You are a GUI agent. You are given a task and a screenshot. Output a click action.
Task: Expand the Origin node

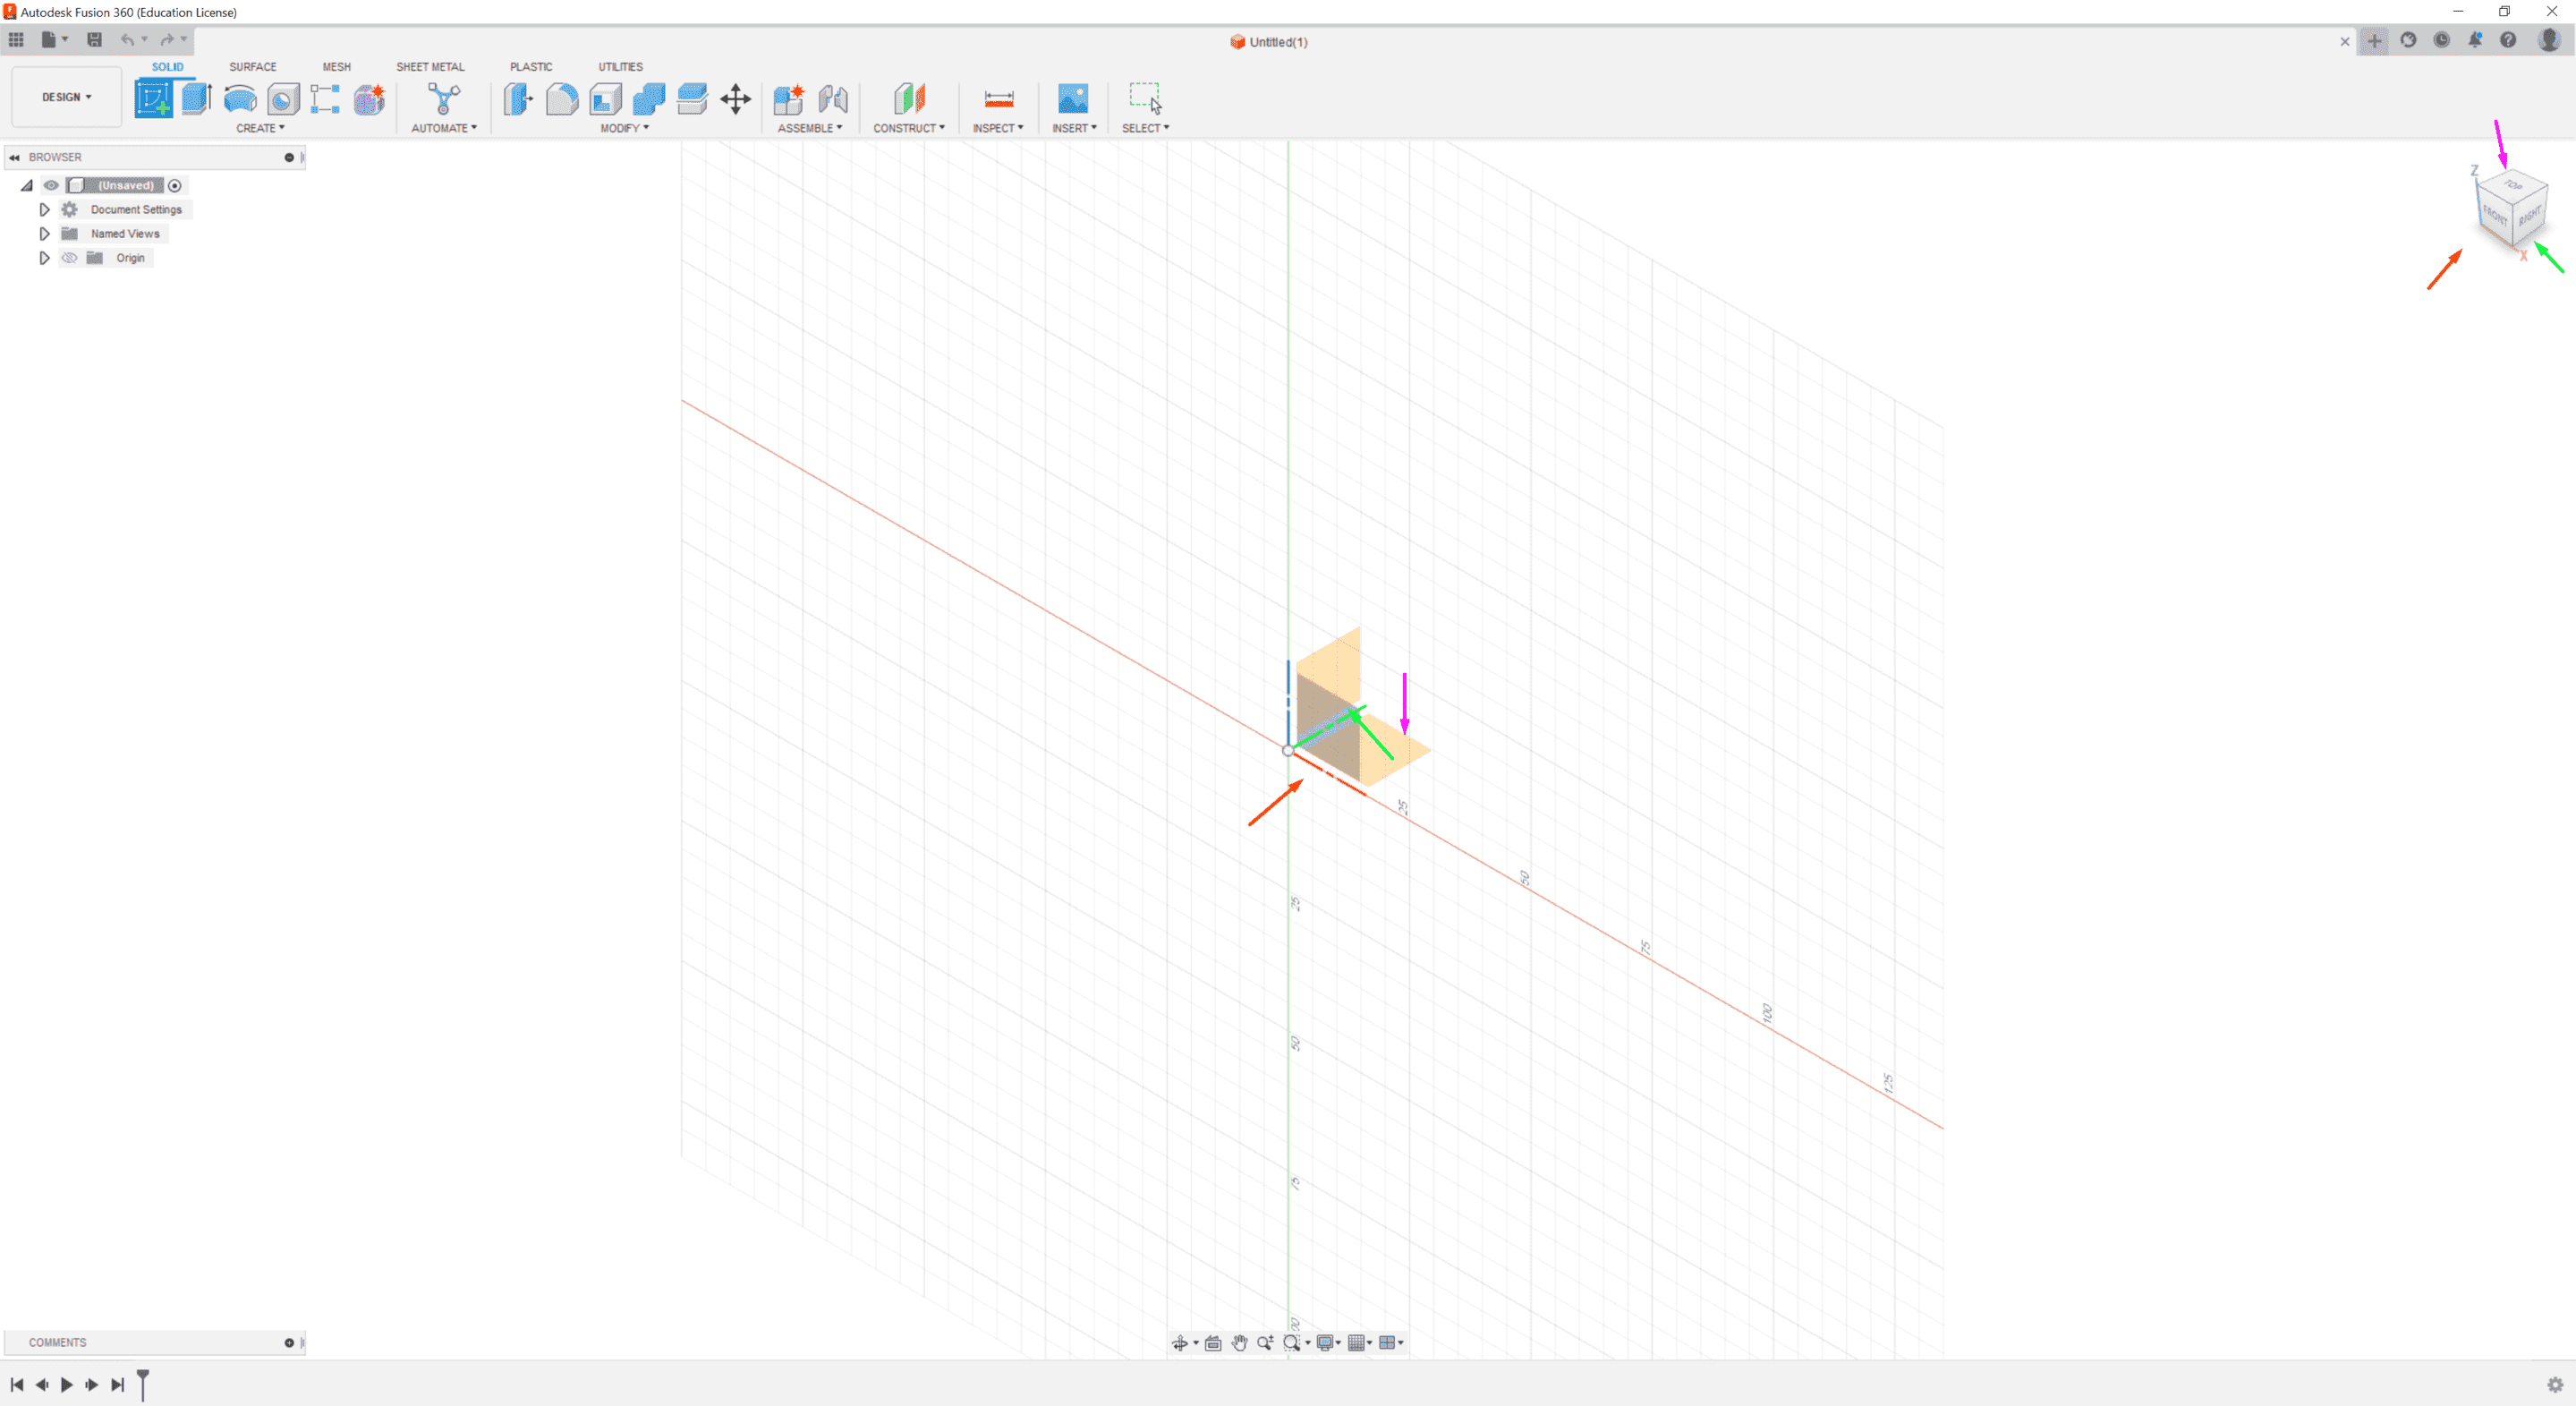(44, 258)
